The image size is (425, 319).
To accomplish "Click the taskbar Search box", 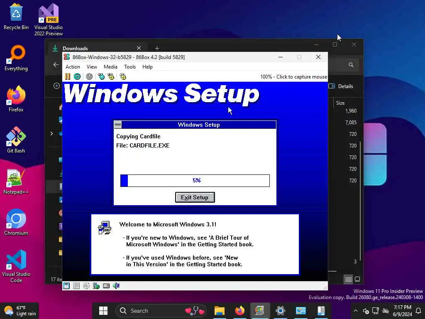I will 161,311.
